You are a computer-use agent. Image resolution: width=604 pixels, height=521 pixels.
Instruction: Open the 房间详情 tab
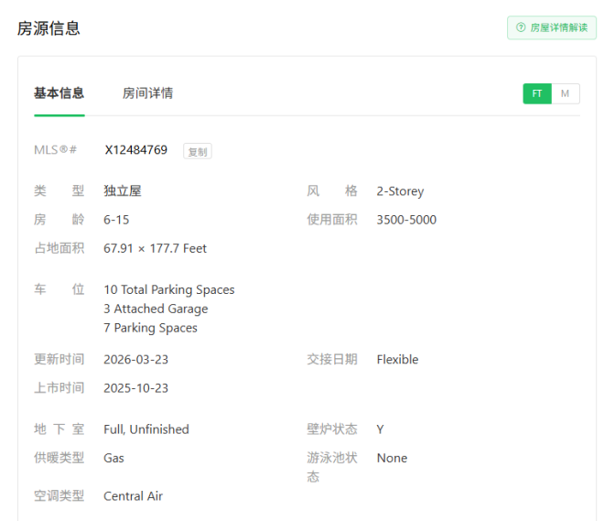point(147,93)
